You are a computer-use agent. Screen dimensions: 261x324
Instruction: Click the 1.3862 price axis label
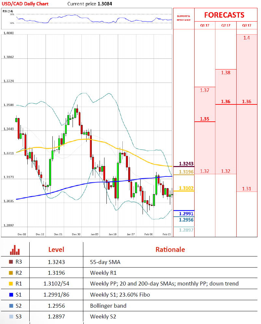[9, 57]
